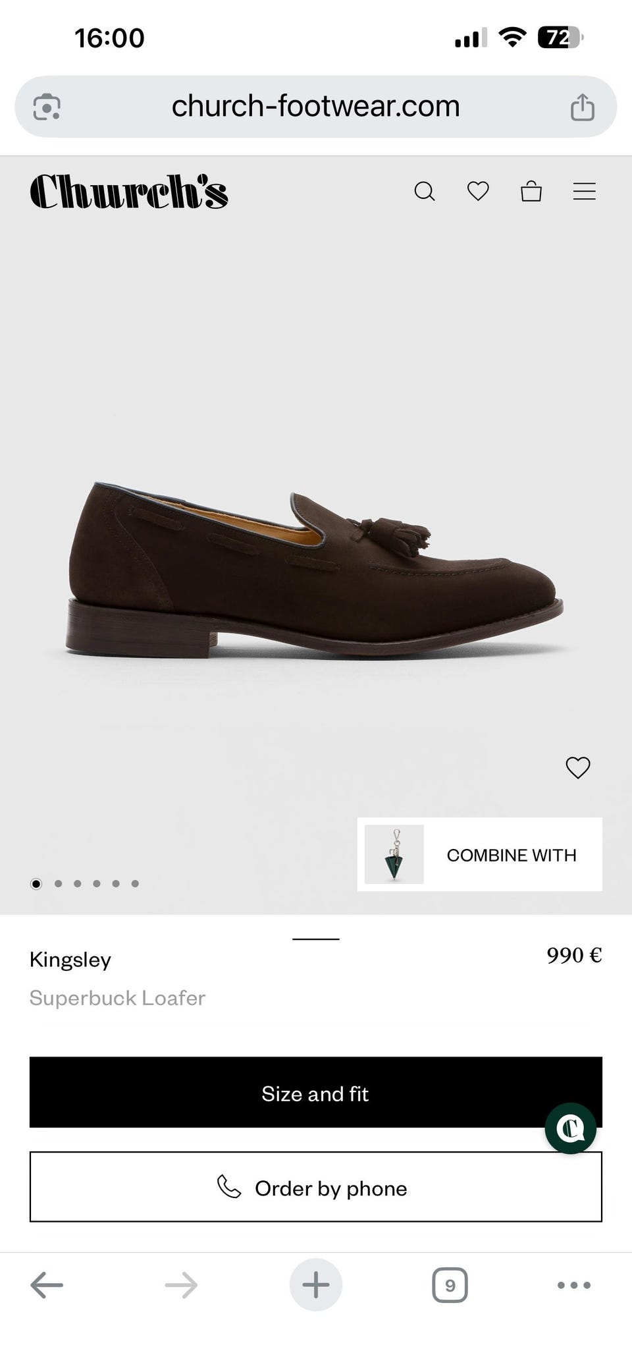Open wishlist heart in header
This screenshot has height=1368, width=632.
(478, 191)
